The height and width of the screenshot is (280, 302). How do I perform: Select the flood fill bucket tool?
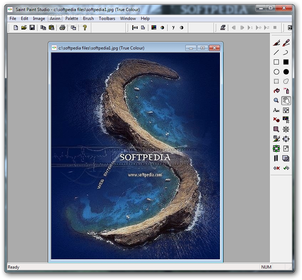(x=276, y=90)
